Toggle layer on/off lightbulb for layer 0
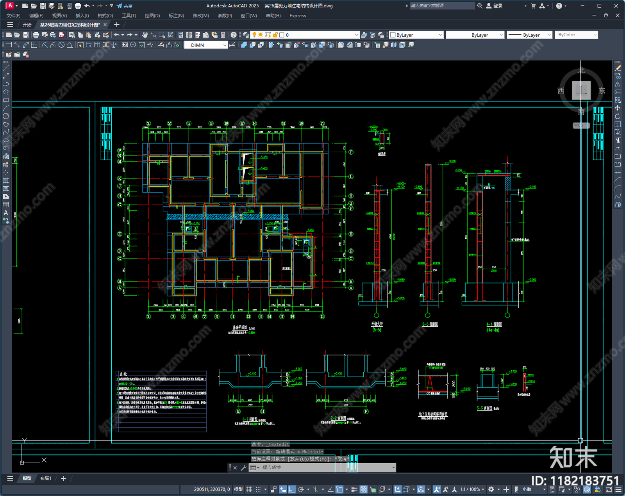The image size is (625, 496). coord(254,35)
